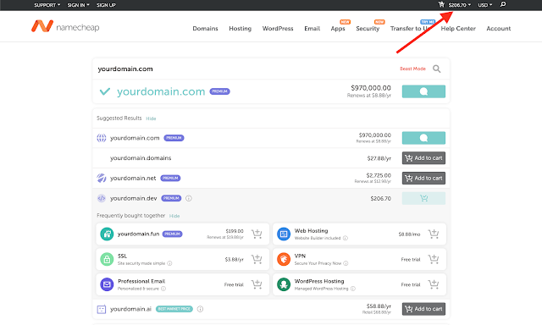Viewport: 542px width, 325px height.
Task: Open the top bar search icon
Action: click(503, 4)
